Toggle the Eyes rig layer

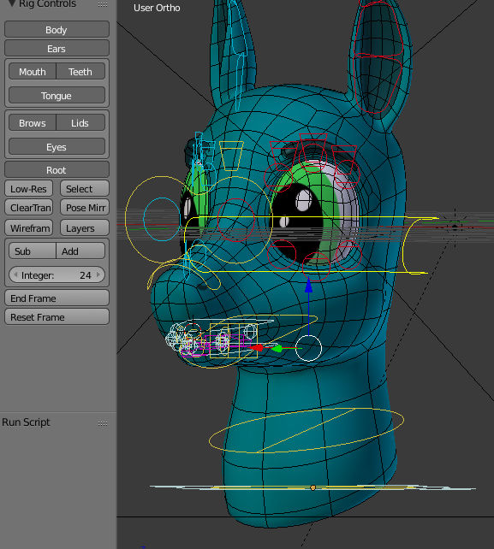tap(57, 147)
